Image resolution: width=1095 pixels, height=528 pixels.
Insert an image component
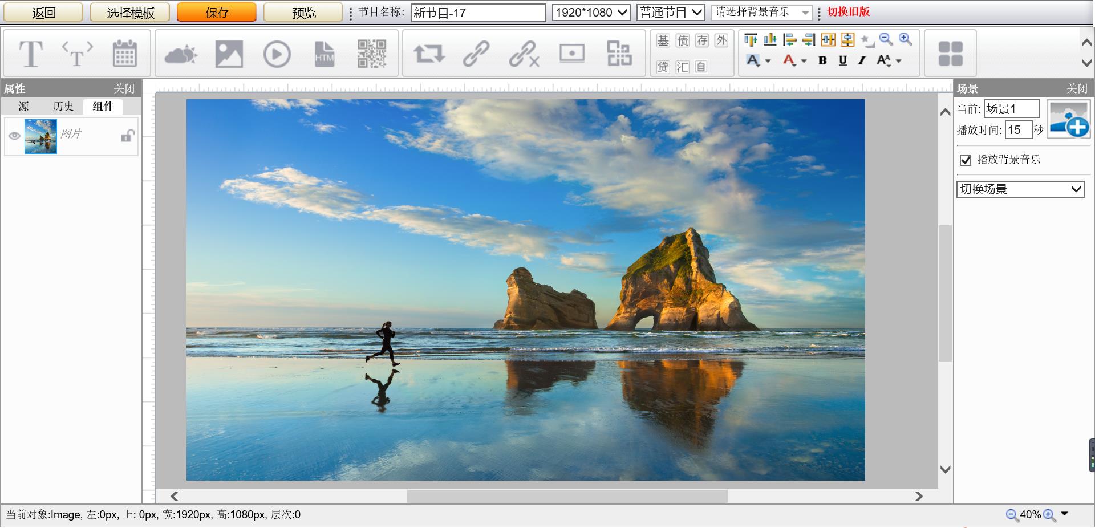pos(229,54)
